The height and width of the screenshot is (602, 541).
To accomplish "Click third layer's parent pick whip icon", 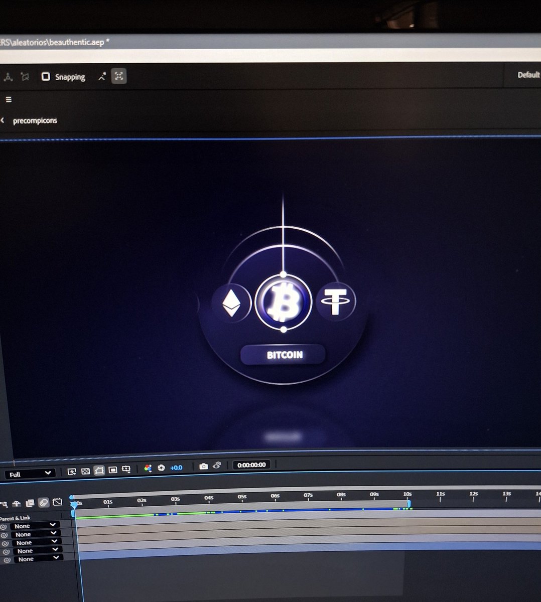I will tap(5, 543).
